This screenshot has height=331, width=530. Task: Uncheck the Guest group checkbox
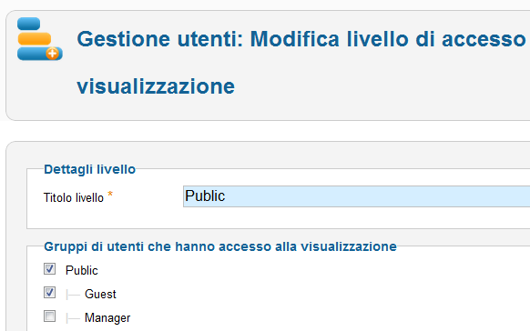50,293
